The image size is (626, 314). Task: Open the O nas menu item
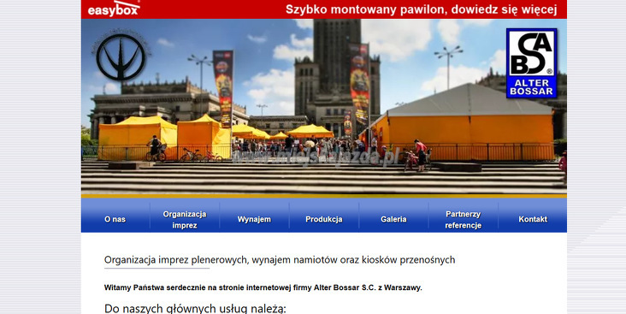pyautogui.click(x=115, y=219)
